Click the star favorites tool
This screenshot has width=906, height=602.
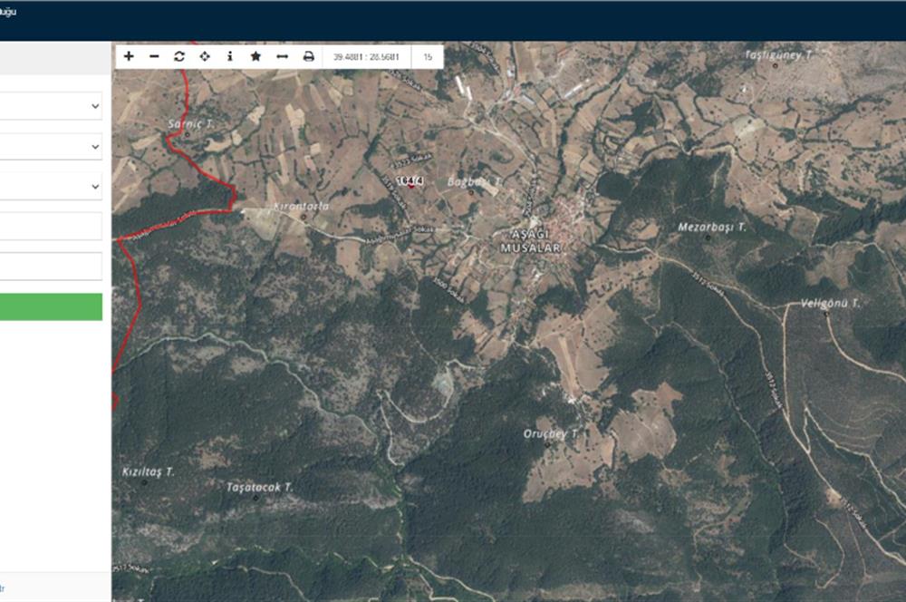(255, 56)
